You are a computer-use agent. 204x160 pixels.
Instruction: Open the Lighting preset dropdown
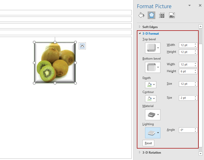pos(153,133)
